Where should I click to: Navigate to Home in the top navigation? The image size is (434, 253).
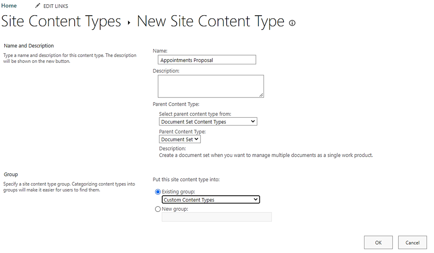[9, 6]
